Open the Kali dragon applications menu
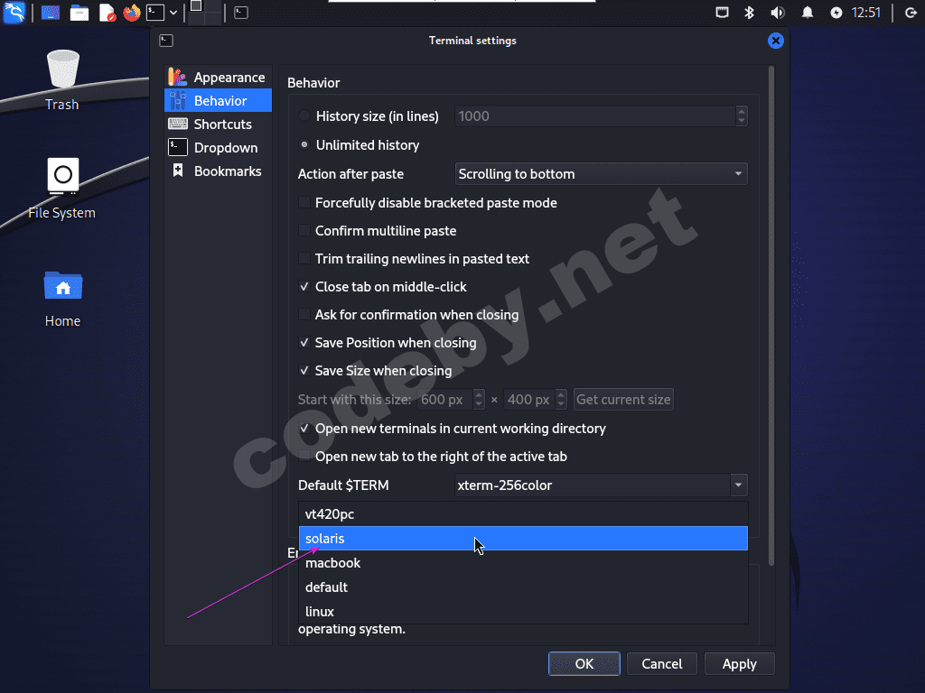 [x=14, y=13]
